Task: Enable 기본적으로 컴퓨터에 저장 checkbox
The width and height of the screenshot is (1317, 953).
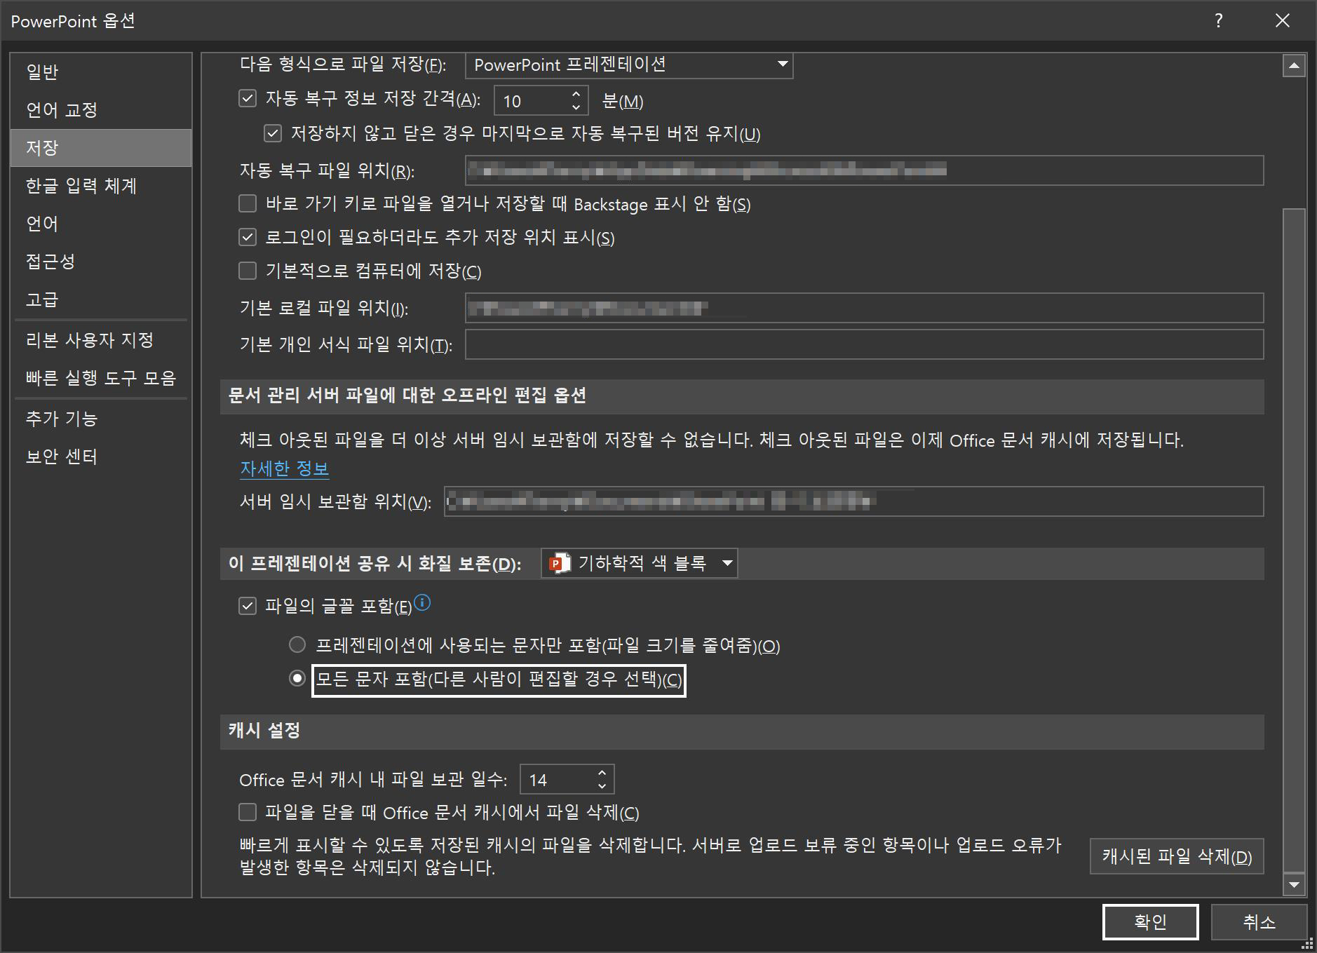Action: coord(248,271)
